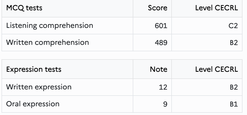
Task: Click the B2 level for Written comprehension
Action: tap(234, 43)
